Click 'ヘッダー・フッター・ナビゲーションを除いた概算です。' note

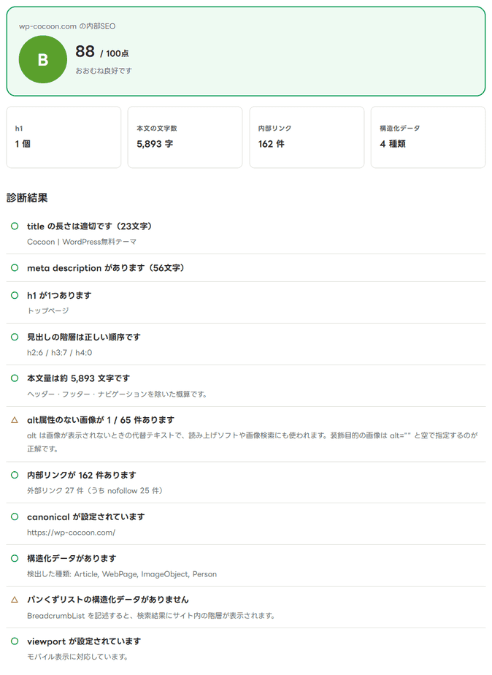117,394
